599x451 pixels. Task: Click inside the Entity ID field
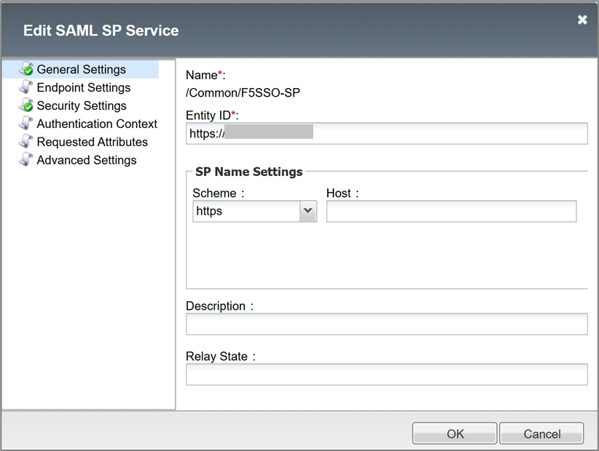(386, 133)
